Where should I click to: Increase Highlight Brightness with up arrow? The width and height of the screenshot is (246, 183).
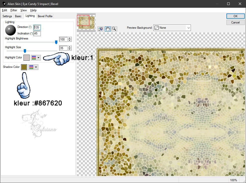[x=70, y=38]
